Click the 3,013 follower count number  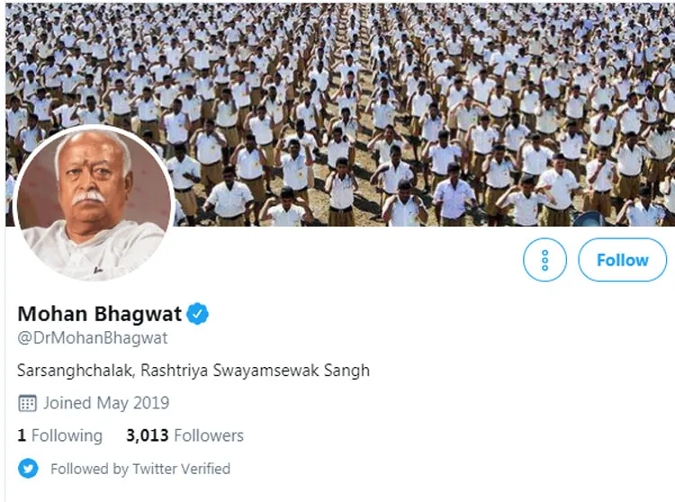[x=148, y=435]
